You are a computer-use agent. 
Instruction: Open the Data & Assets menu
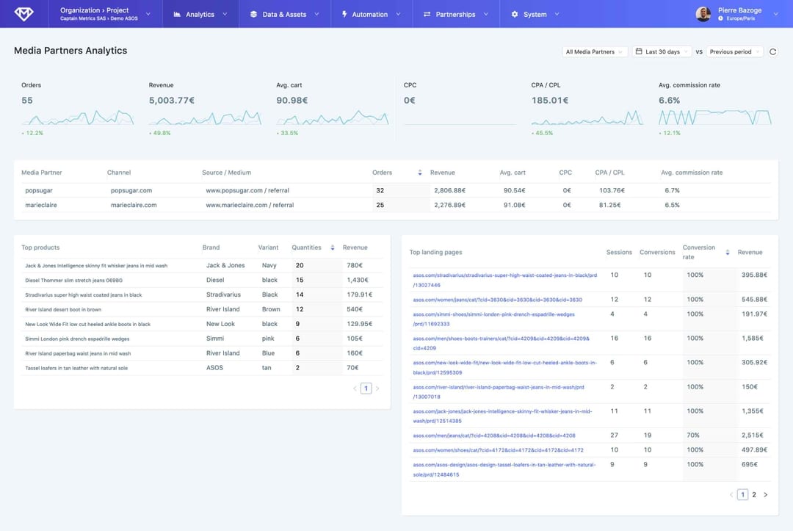click(284, 14)
